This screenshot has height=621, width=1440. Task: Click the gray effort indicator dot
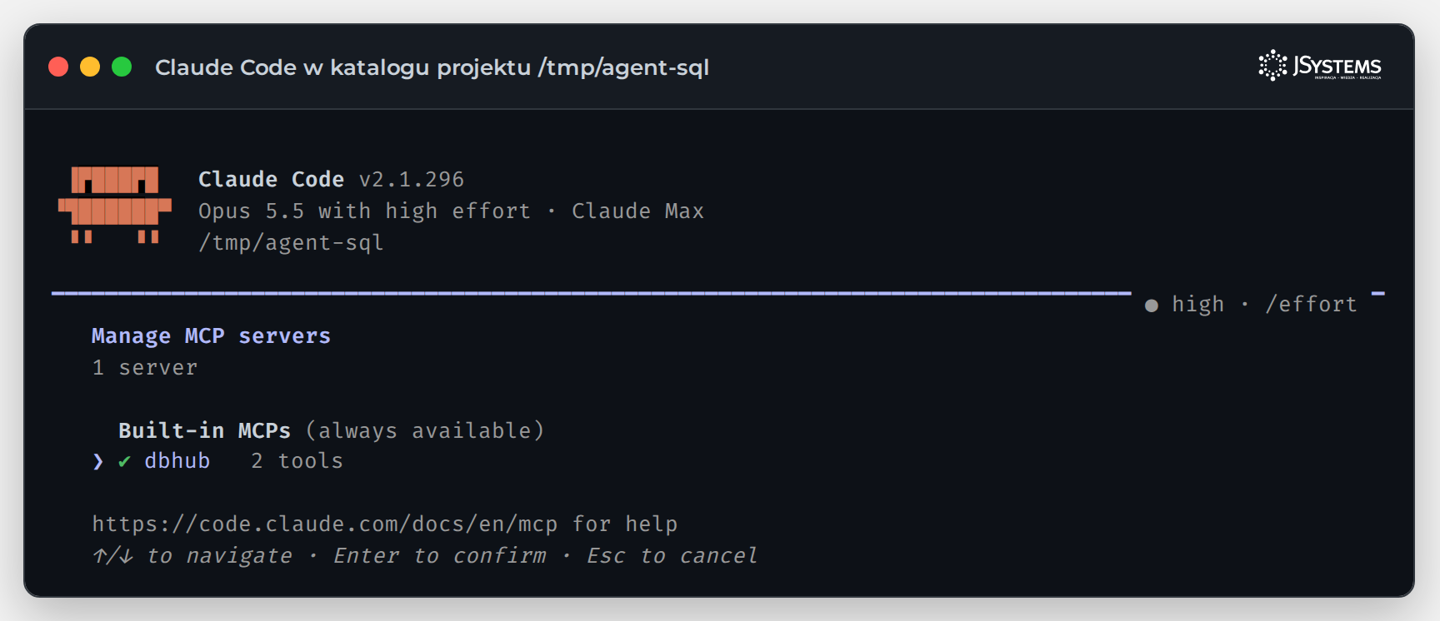(1152, 306)
